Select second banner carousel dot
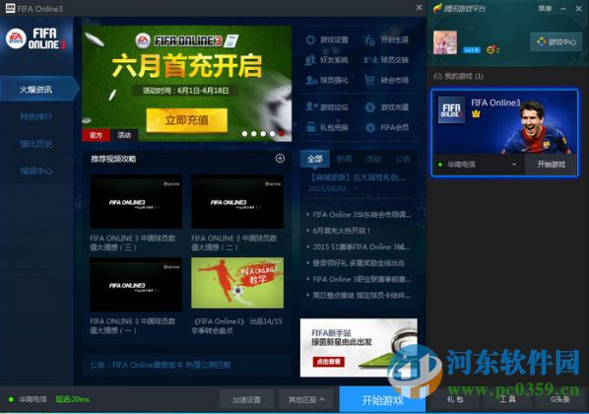This screenshot has height=414, width=589. (x=254, y=133)
